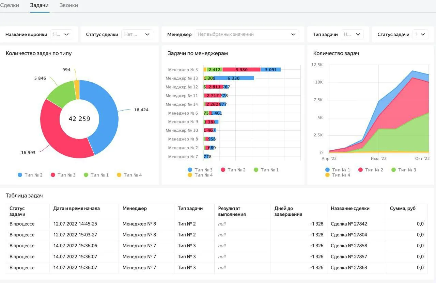
Task: Click the Июл '22 axis label
Action: click(378, 159)
